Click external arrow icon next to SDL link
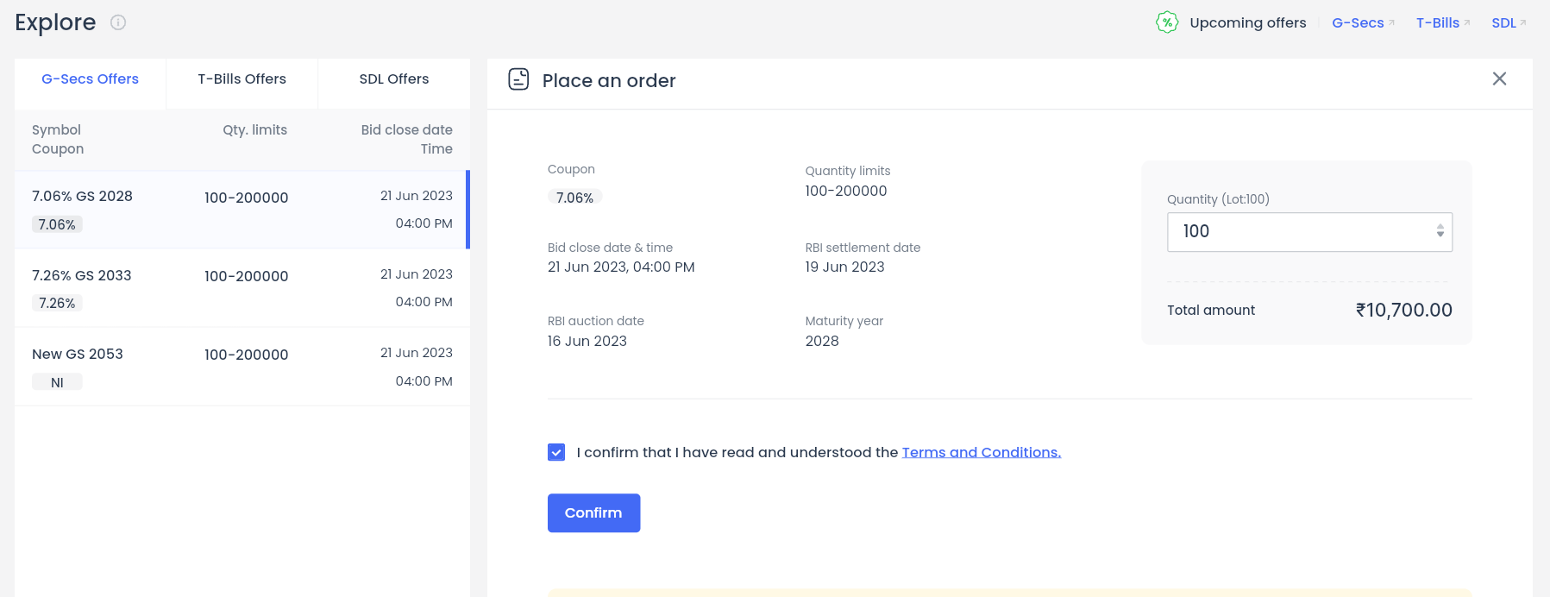Screen dimensions: 1550x597 [1523, 22]
